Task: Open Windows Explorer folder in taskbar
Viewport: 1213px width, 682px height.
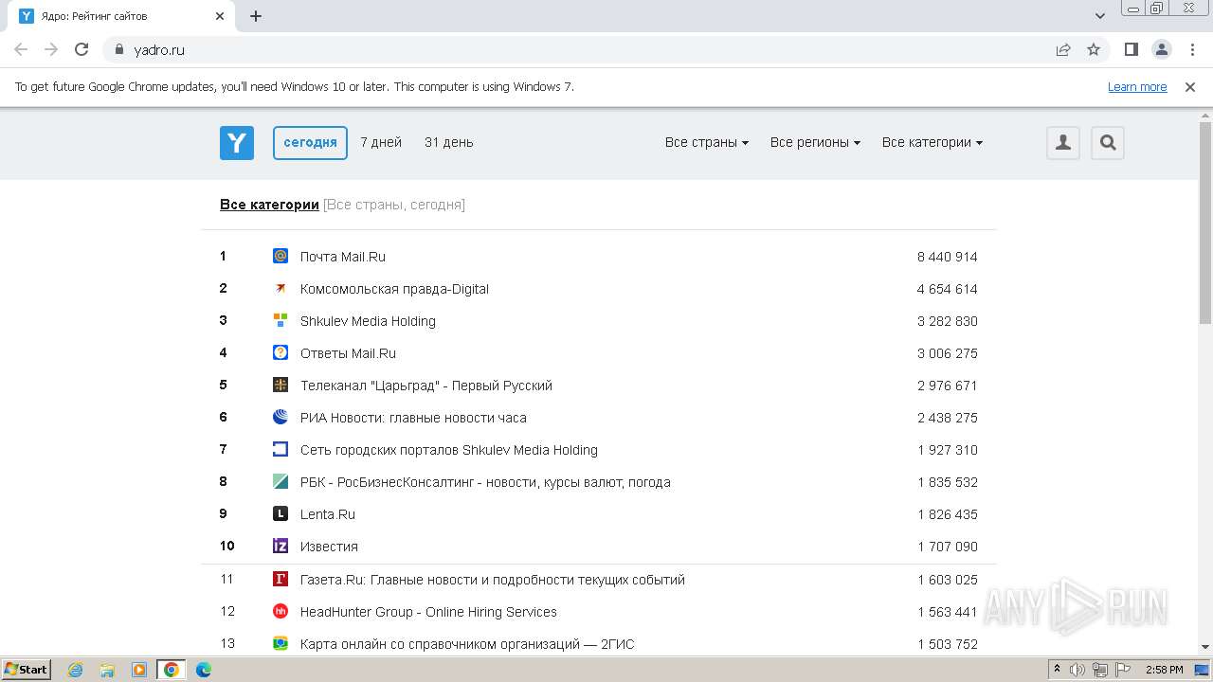Action: (107, 670)
